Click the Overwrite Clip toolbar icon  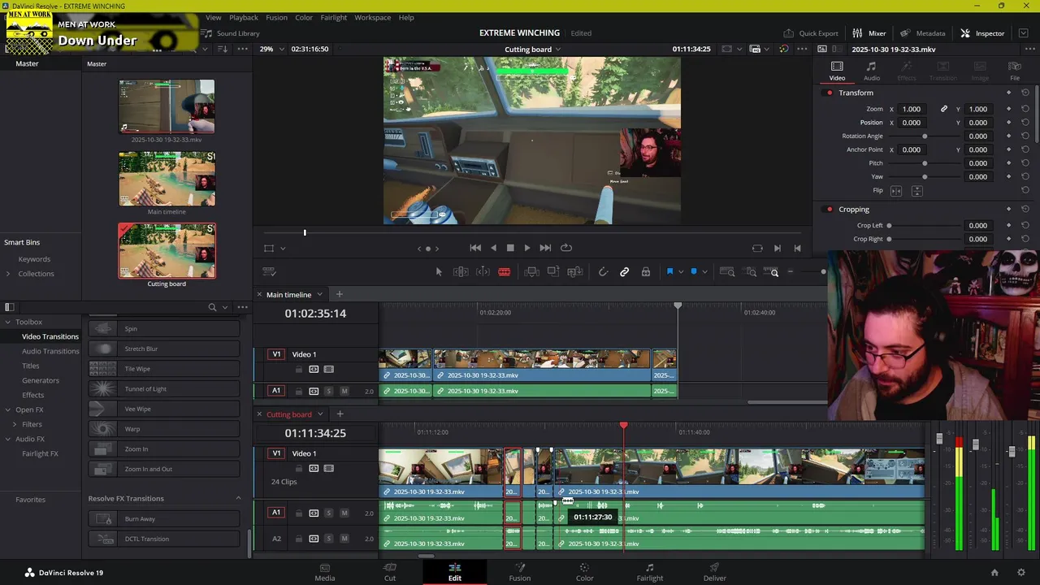tap(553, 272)
